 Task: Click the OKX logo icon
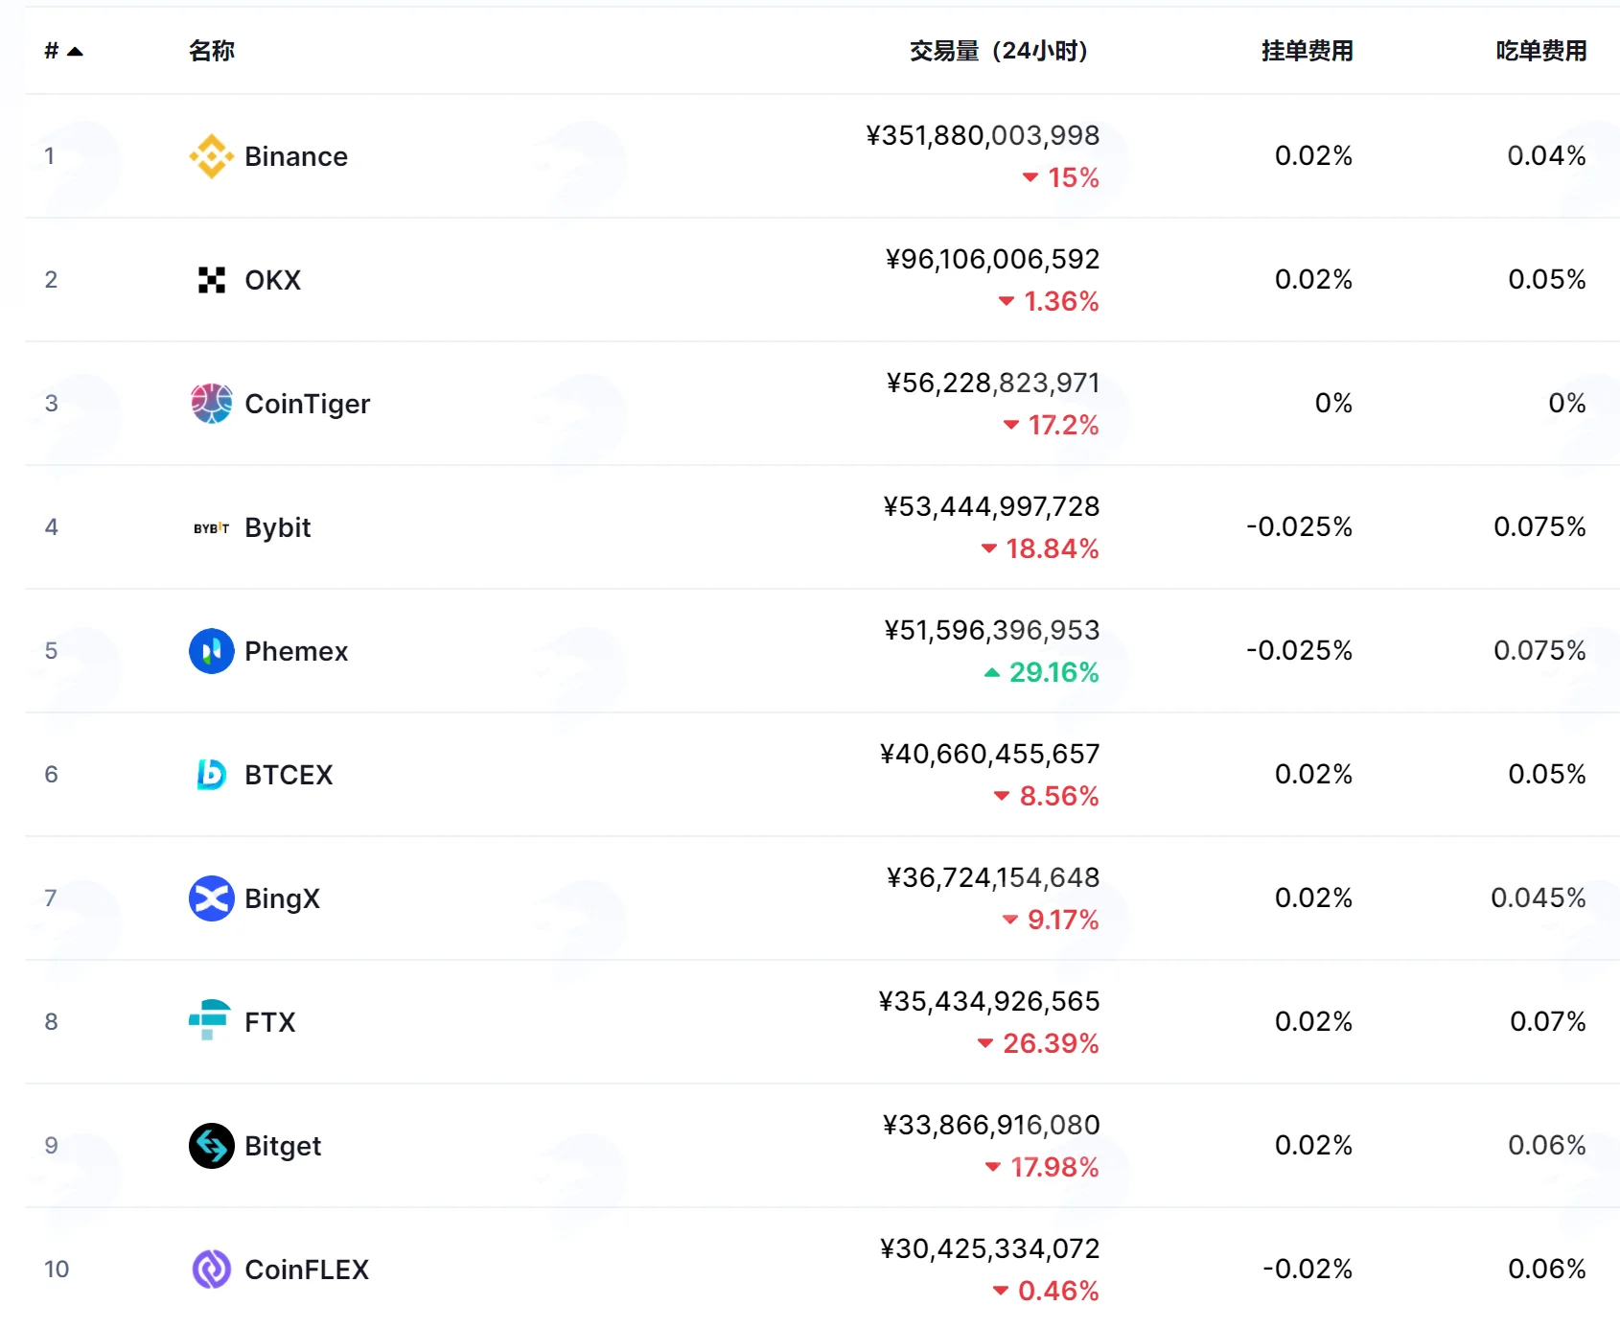click(211, 280)
